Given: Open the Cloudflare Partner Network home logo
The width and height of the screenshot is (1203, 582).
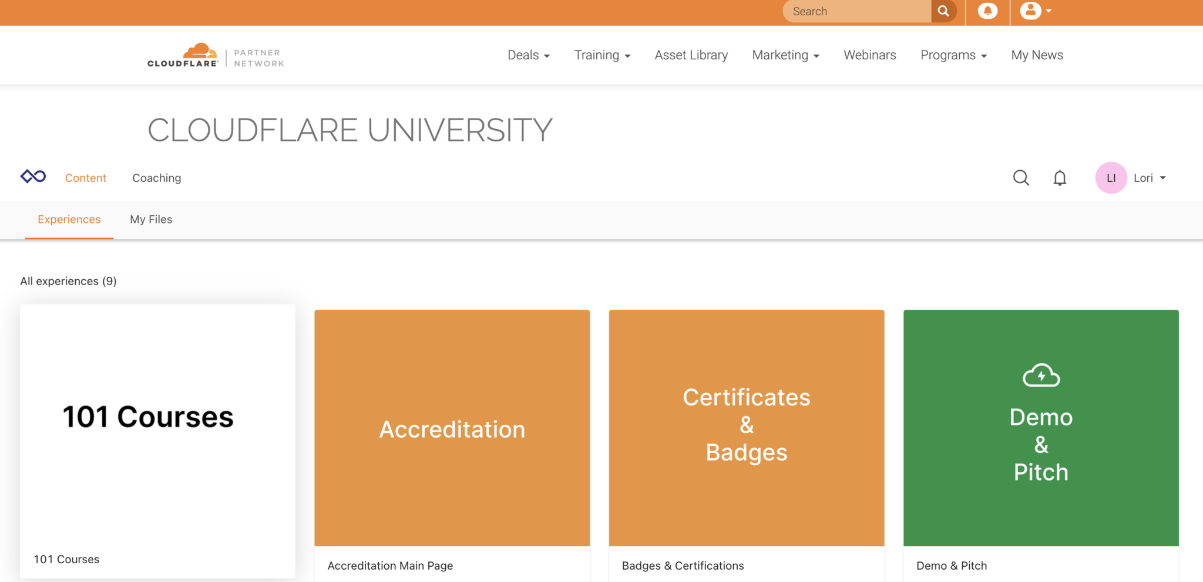Looking at the screenshot, I should [215, 56].
